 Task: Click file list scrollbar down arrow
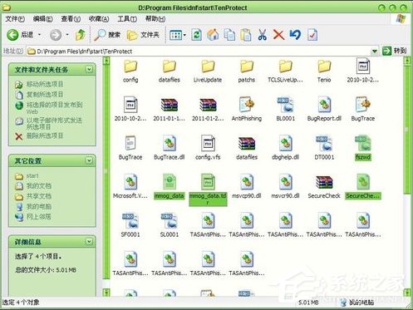click(x=407, y=293)
